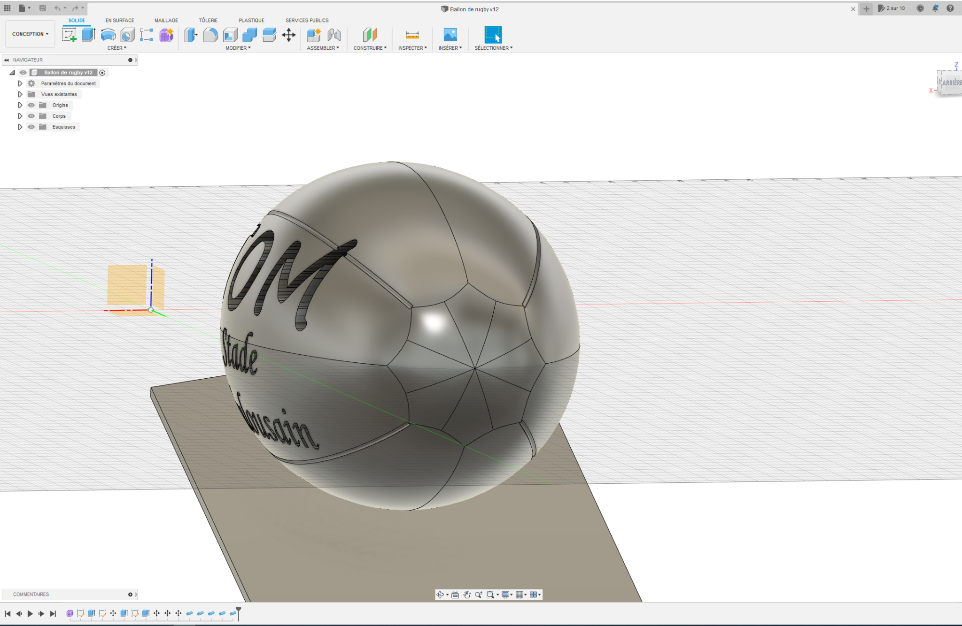Click the Create Sketch tool icon
This screenshot has height=626, width=962.
pos(69,35)
